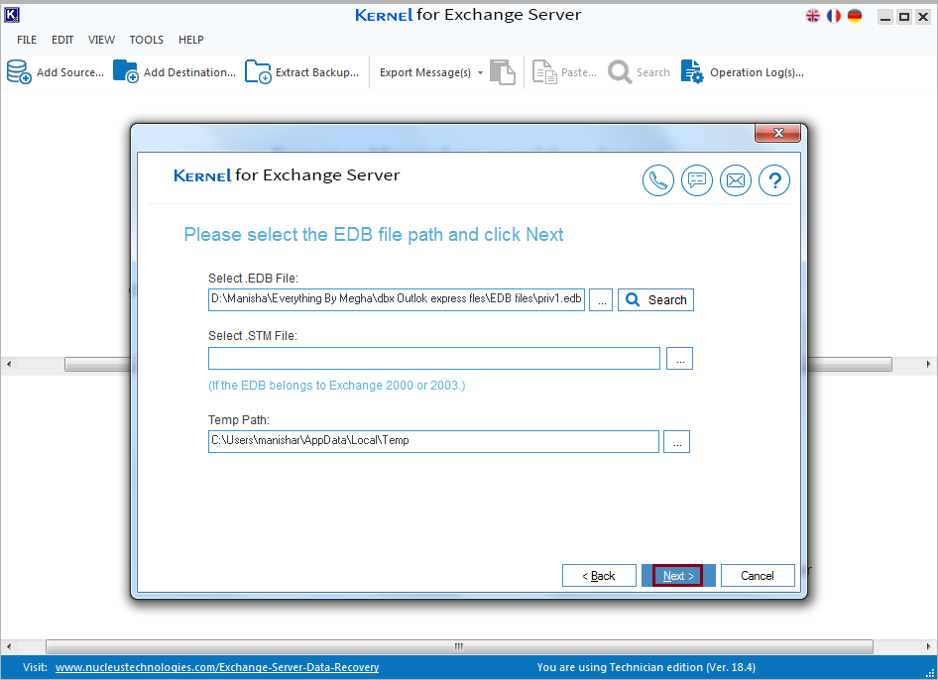
Task: Switch language with the UK flag
Action: (x=812, y=16)
